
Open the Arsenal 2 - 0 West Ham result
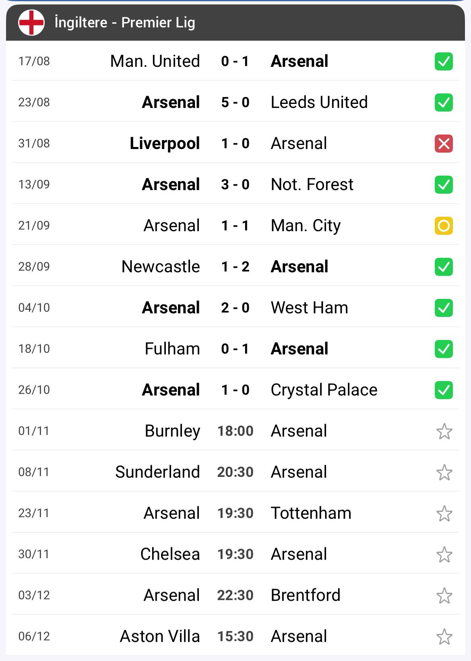[235, 308]
